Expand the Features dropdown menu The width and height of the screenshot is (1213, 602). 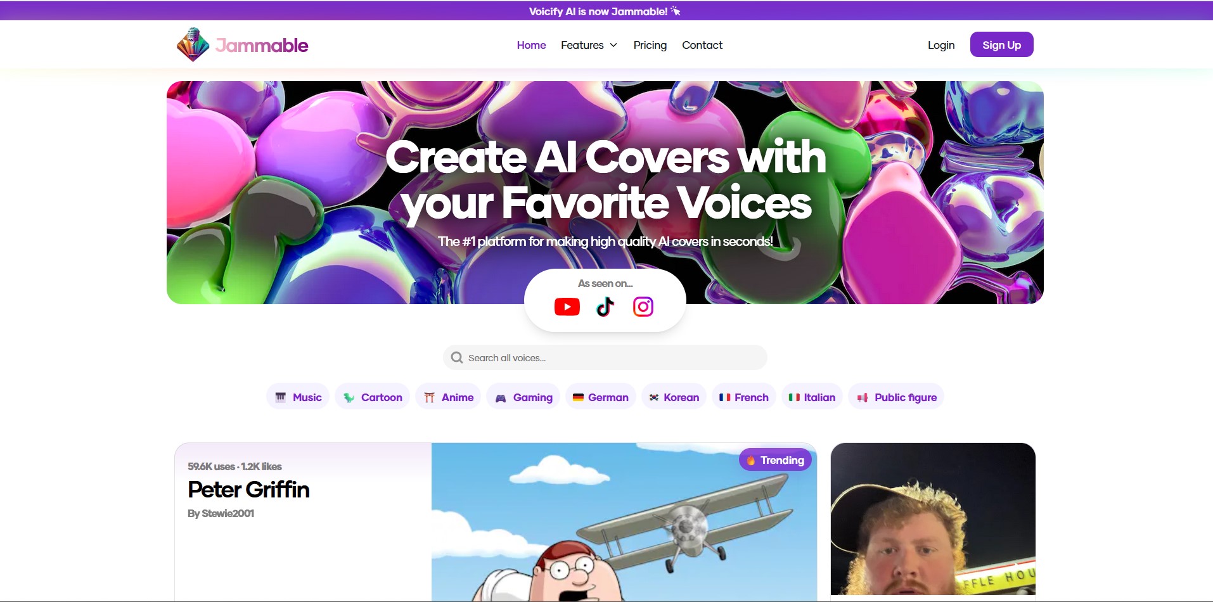pyautogui.click(x=589, y=45)
